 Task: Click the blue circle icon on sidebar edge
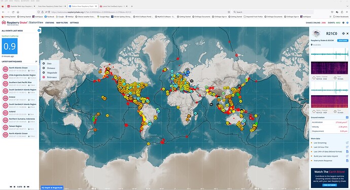tap(39, 30)
